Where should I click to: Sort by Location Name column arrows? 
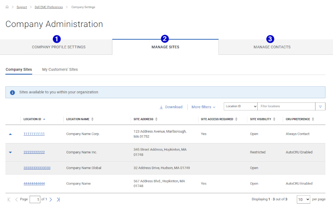tap(92, 119)
